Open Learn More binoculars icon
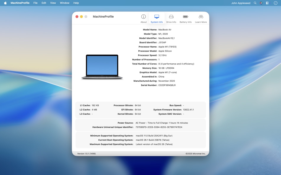 [201, 18]
